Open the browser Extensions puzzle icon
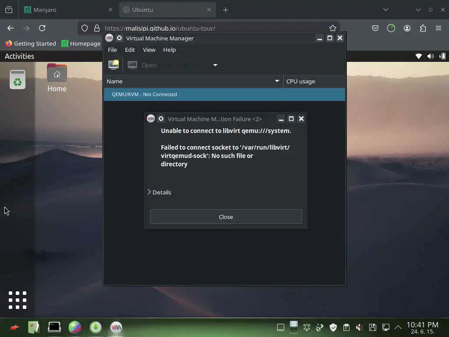This screenshot has width=449, height=337. pyautogui.click(x=423, y=28)
